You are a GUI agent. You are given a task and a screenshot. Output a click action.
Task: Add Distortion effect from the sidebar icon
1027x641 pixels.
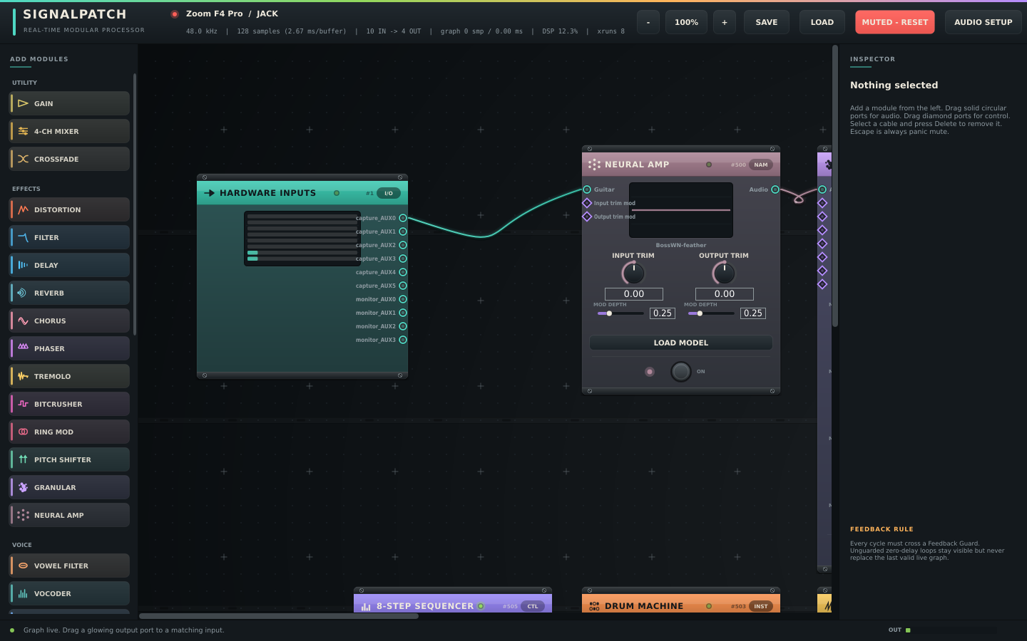[23, 209]
